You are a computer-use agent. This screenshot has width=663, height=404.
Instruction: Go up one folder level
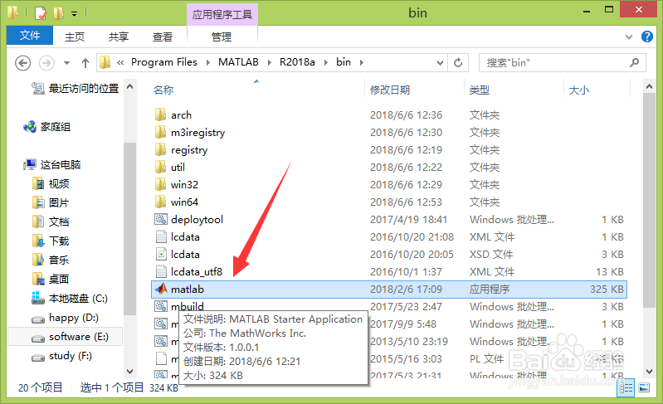click(x=85, y=63)
